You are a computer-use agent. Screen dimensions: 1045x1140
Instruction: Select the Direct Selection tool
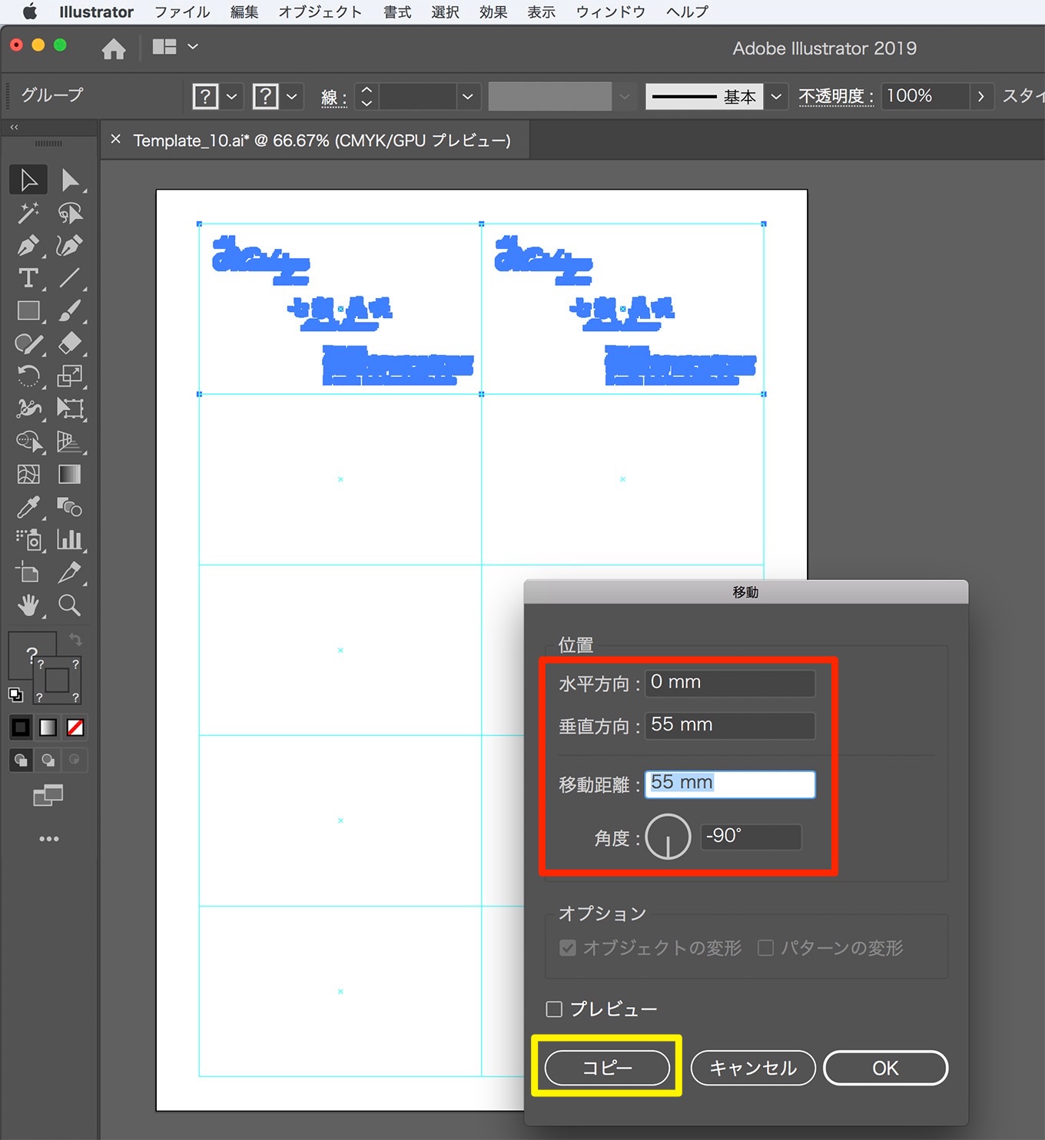pos(70,180)
